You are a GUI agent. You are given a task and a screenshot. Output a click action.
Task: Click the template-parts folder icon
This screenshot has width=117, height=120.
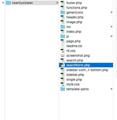63,89
